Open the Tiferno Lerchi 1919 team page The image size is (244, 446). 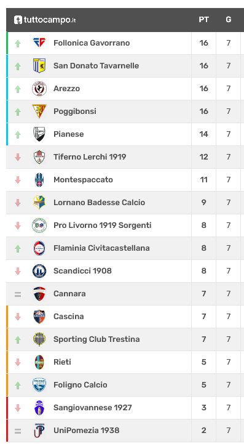point(90,156)
